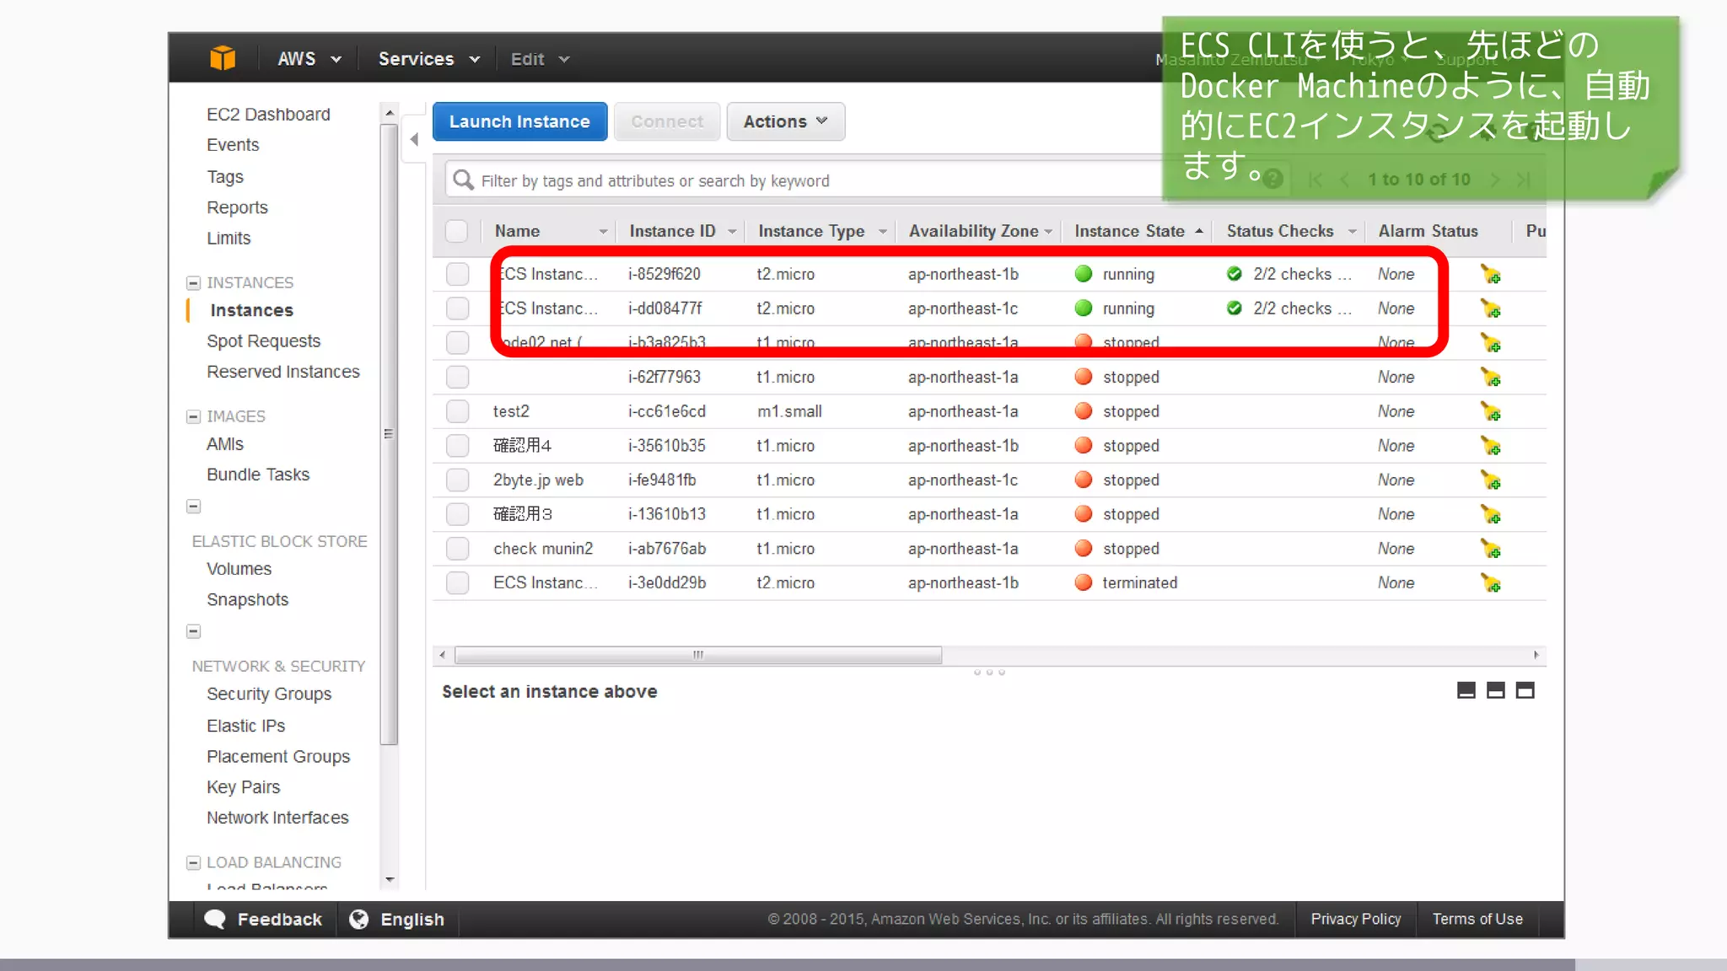Collapse the ELASTIC BLOCK STORE section
The height and width of the screenshot is (971, 1727).
pyautogui.click(x=193, y=507)
